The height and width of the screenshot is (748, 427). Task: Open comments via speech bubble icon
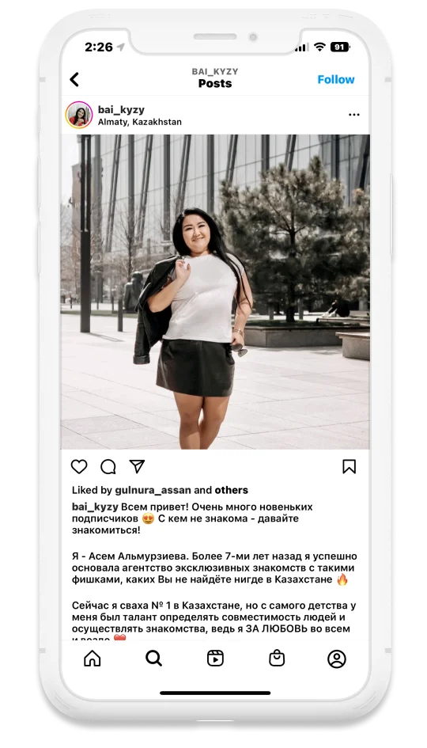pos(108,466)
